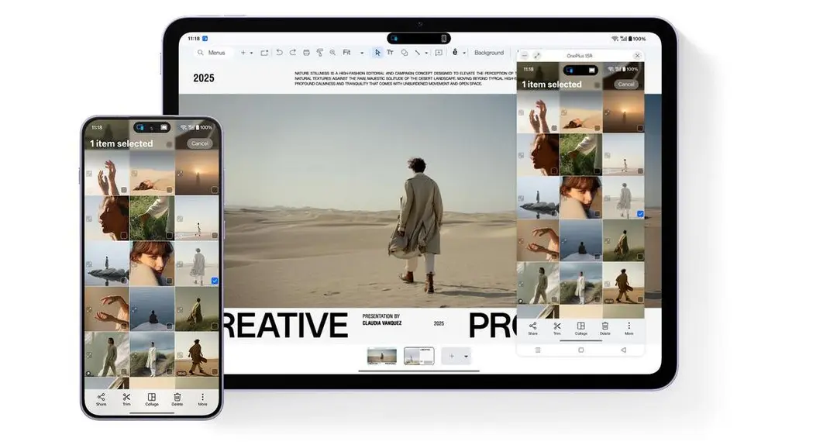This screenshot has height=445, width=837.
Task: Open the add (+) dropdown in toolbar
Action: 251,53
